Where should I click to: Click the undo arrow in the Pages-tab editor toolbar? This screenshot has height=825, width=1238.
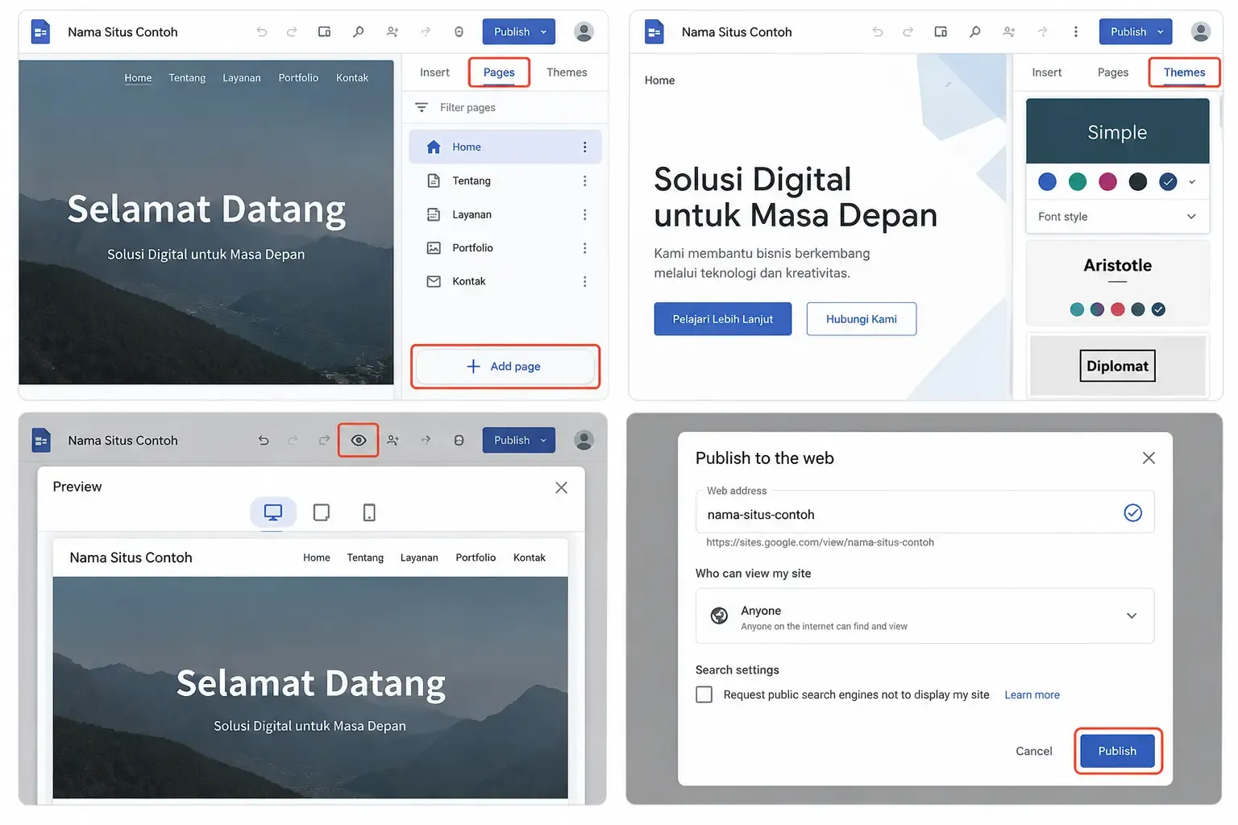(x=262, y=32)
